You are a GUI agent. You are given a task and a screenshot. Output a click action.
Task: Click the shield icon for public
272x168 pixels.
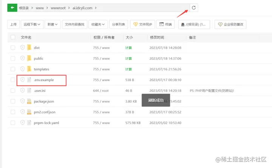[x=22, y=58]
